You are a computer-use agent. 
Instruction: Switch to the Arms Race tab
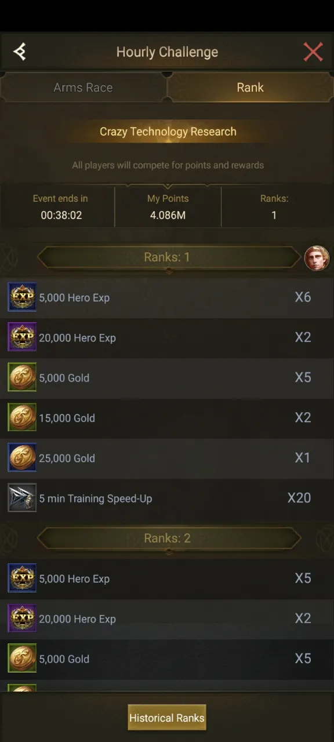coord(83,88)
